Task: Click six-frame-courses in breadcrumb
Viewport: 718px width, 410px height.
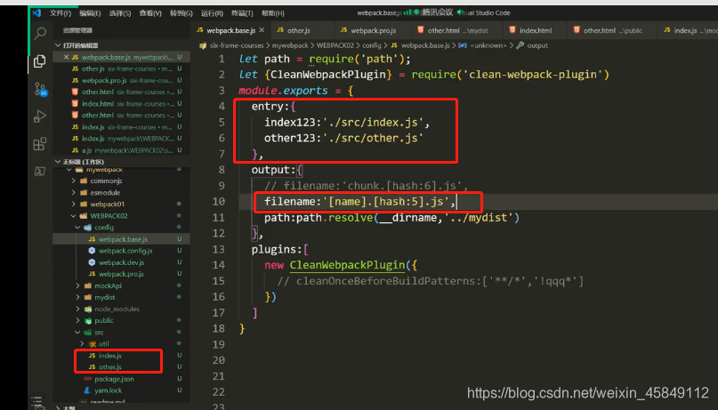Action: 237,45
